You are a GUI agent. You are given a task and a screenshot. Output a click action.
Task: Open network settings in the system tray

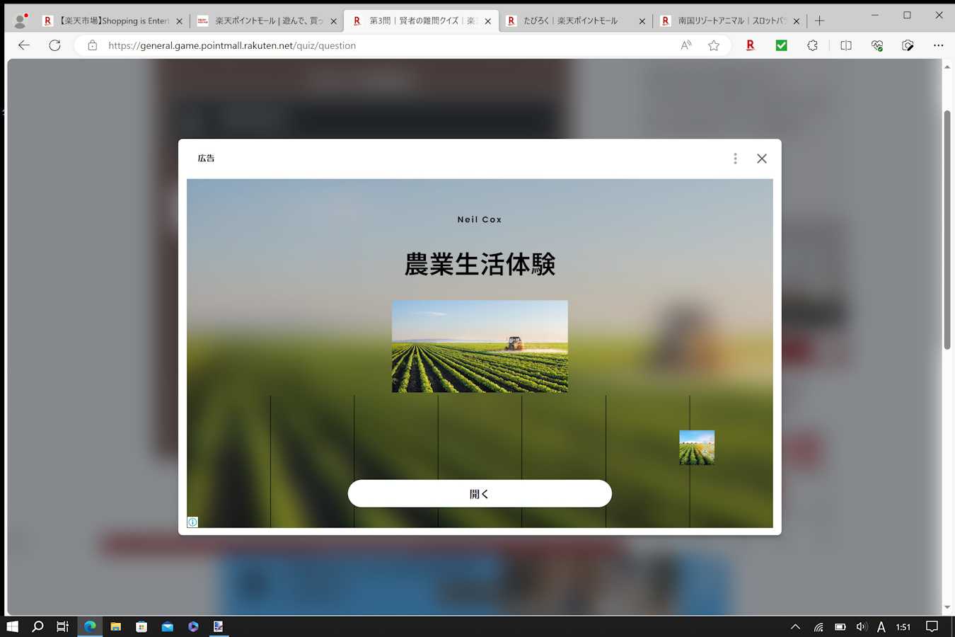pyautogui.click(x=818, y=626)
